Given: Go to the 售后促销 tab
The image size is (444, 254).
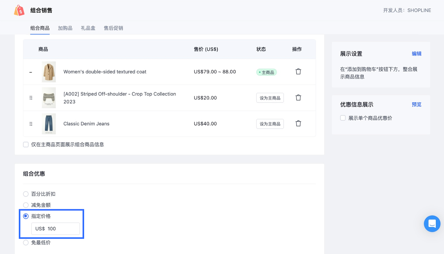Looking at the screenshot, I should [113, 28].
